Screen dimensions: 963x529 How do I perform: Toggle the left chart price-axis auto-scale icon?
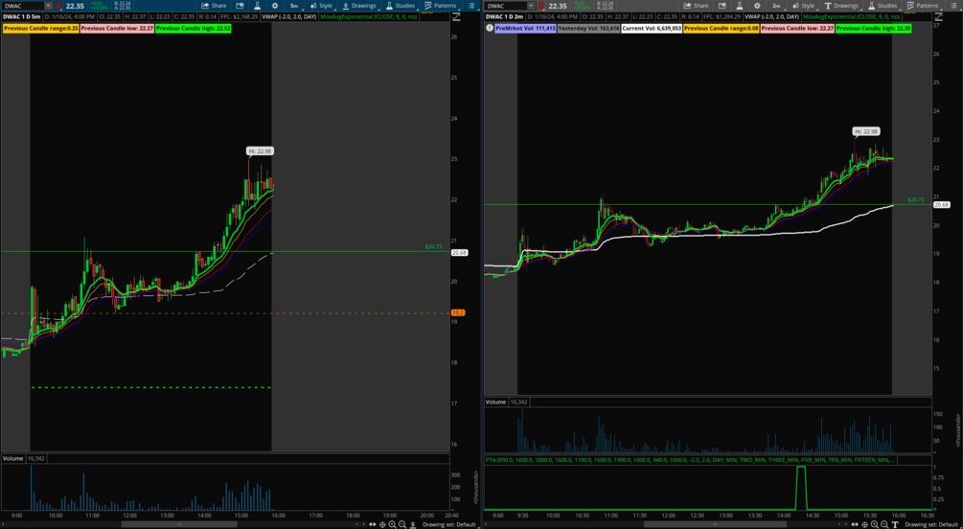(456, 17)
